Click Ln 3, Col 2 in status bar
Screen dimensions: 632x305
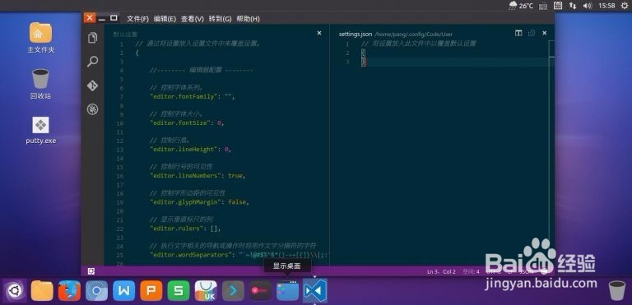tap(441, 271)
